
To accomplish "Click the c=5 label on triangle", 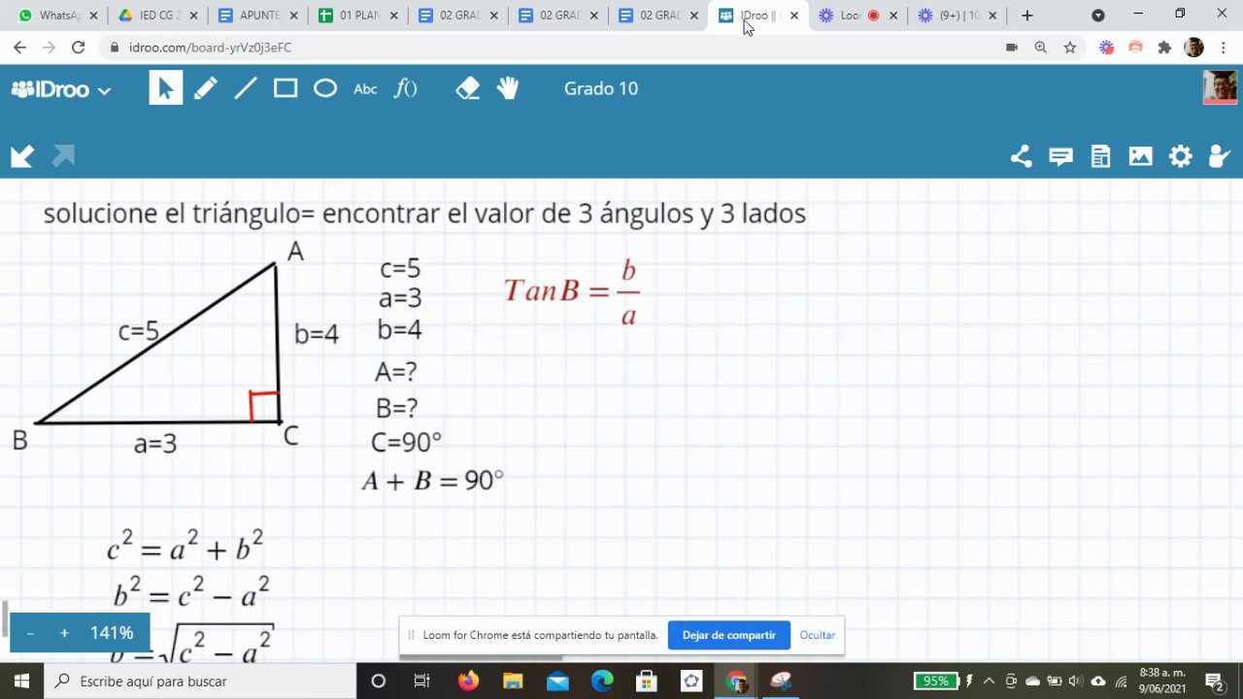I will coord(139,332).
